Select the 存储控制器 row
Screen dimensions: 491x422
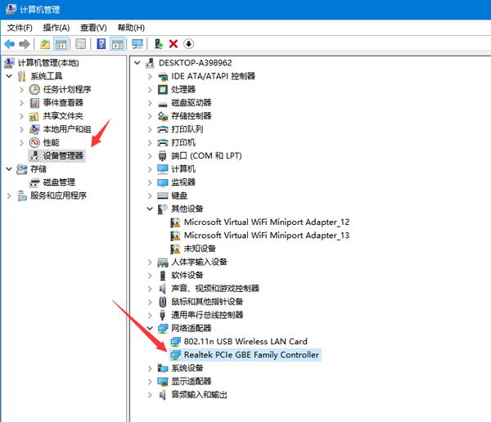tap(191, 116)
